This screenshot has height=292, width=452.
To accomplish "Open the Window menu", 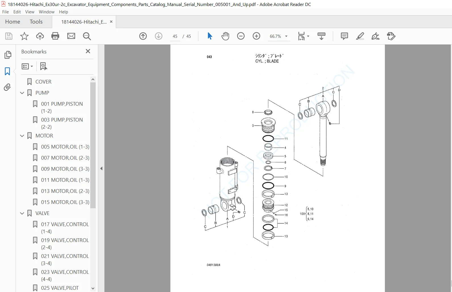I will coord(47,12).
